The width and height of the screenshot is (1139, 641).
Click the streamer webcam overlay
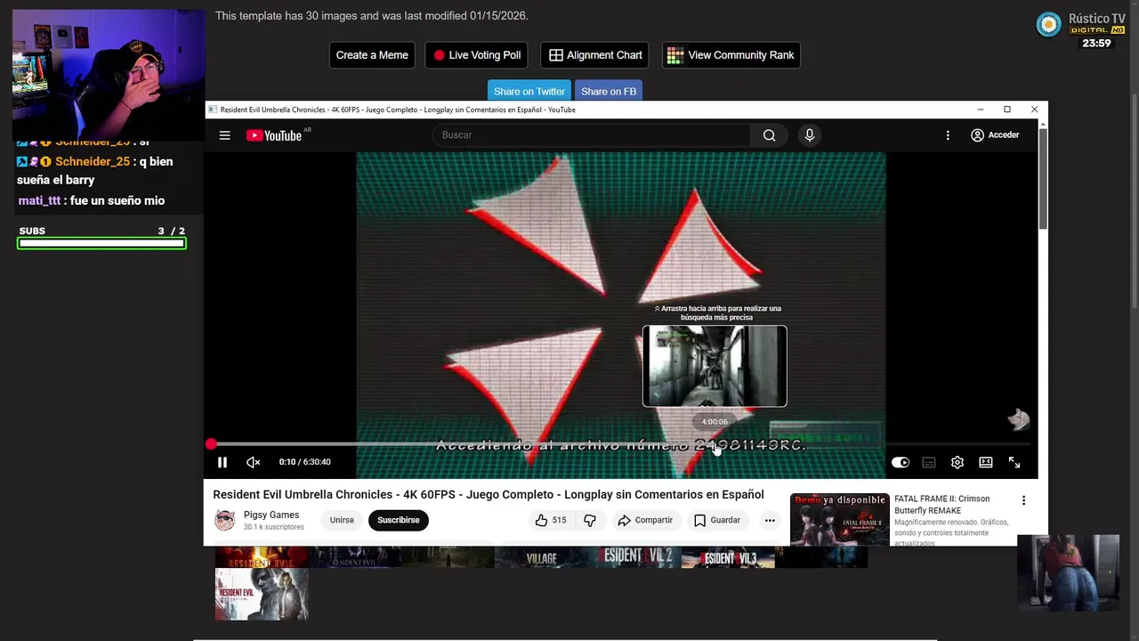tap(109, 76)
